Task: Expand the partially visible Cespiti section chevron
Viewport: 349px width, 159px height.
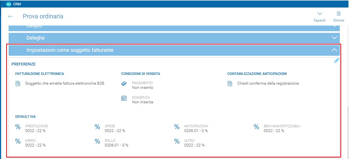Action: coord(334,26)
